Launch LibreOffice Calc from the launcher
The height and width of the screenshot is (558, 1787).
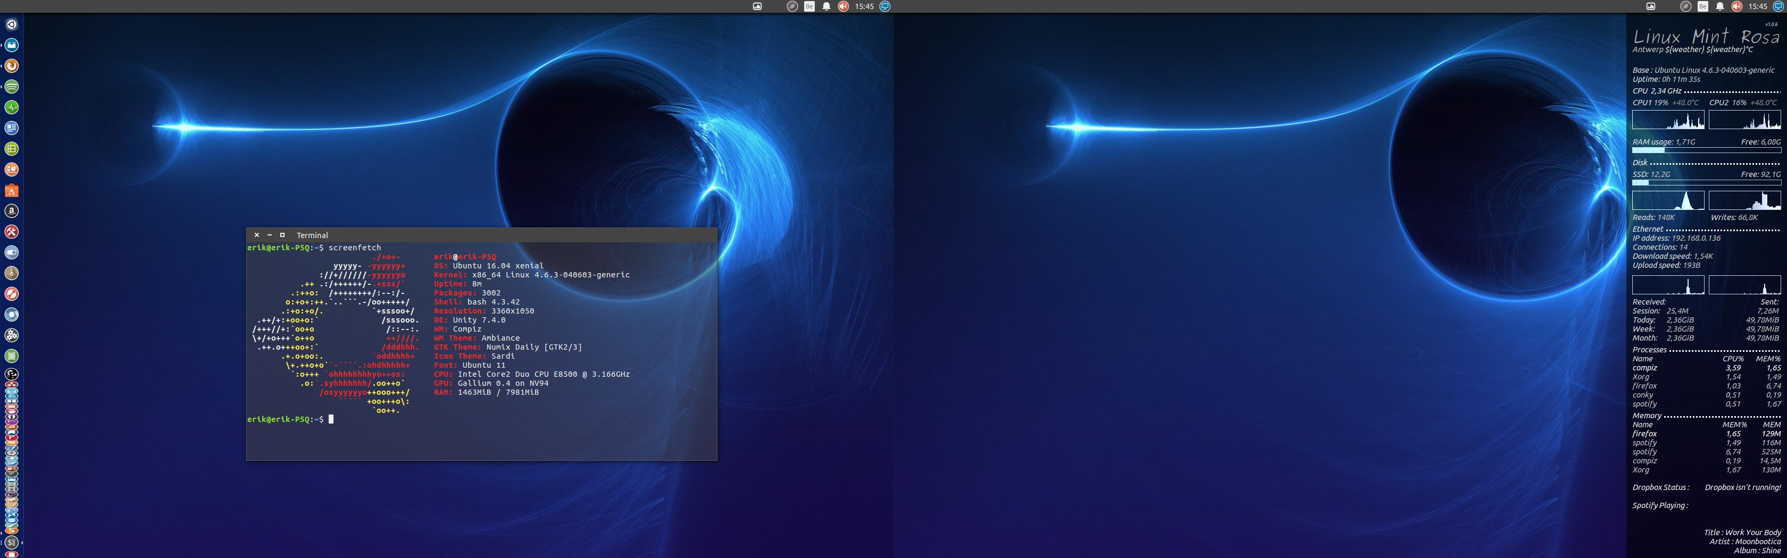12,149
